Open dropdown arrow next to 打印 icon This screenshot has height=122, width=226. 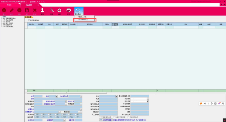tap(73, 11)
